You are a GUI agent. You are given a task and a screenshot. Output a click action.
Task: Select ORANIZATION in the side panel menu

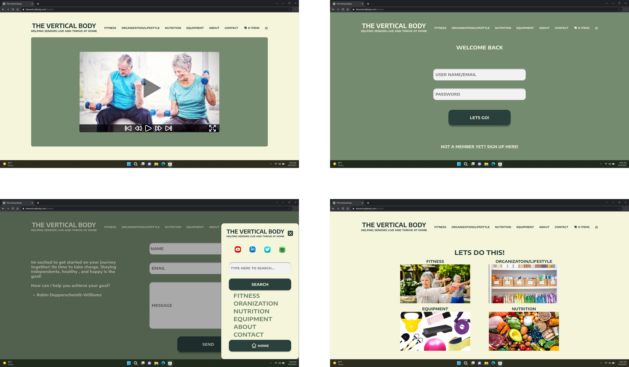256,303
